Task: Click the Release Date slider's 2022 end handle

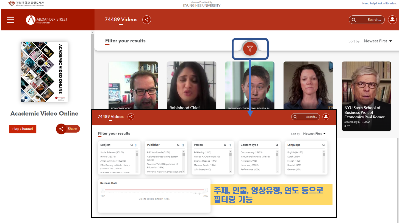Action: 206,190
